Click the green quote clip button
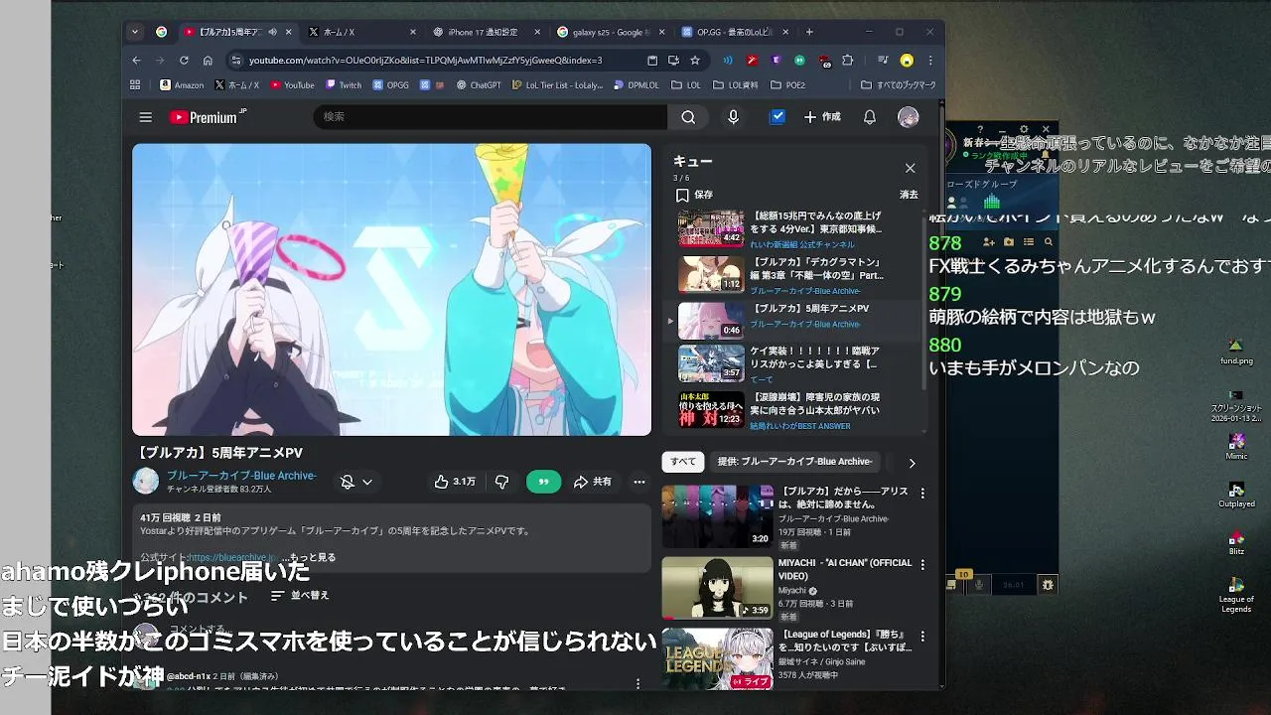This screenshot has height=715, width=1271. point(543,482)
